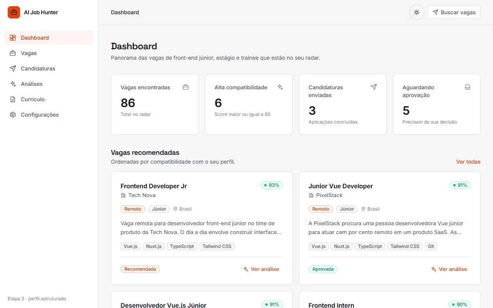
Task: Open the Frontend Developer Jr job title
Action: pyautogui.click(x=154, y=186)
